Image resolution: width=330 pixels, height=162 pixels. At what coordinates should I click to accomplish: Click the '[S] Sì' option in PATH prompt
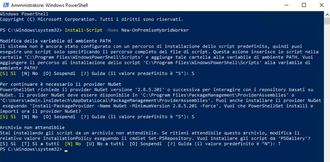tap(8, 74)
